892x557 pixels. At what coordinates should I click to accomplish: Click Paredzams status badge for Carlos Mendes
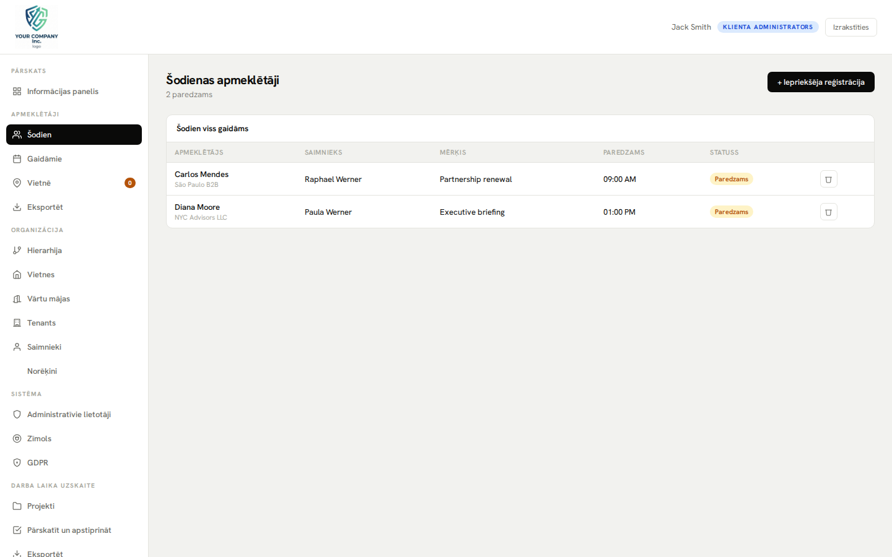[731, 179]
